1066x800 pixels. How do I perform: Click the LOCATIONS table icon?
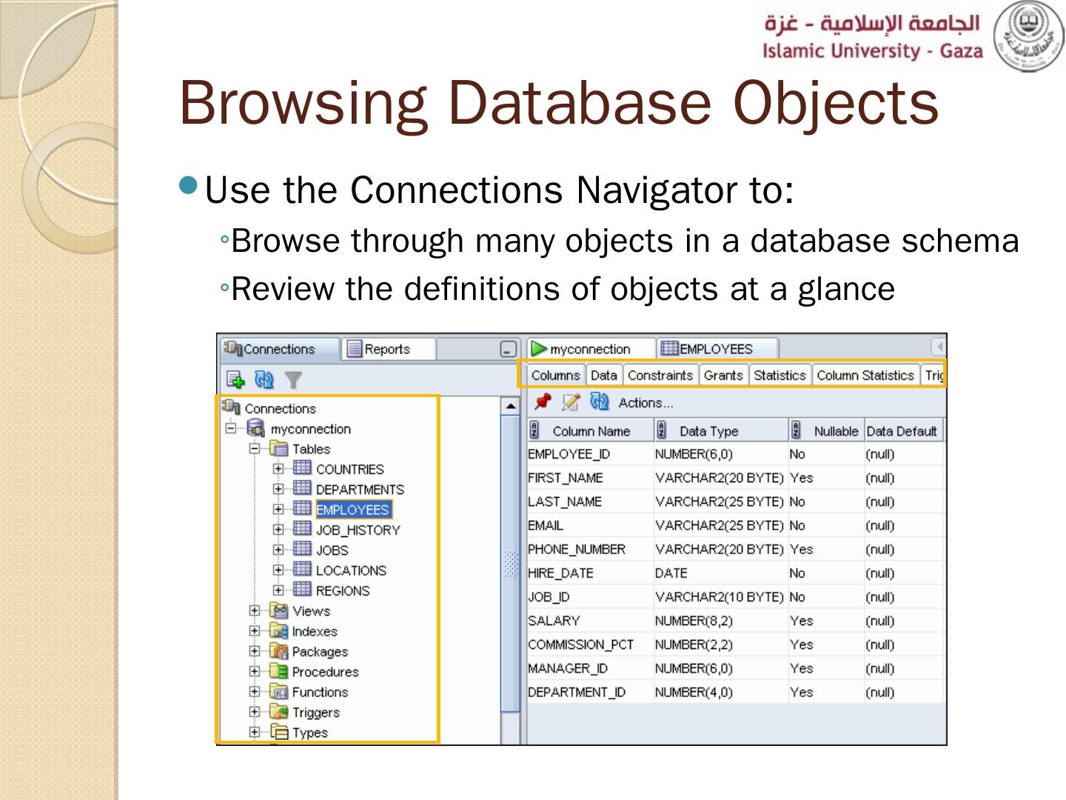[x=302, y=570]
